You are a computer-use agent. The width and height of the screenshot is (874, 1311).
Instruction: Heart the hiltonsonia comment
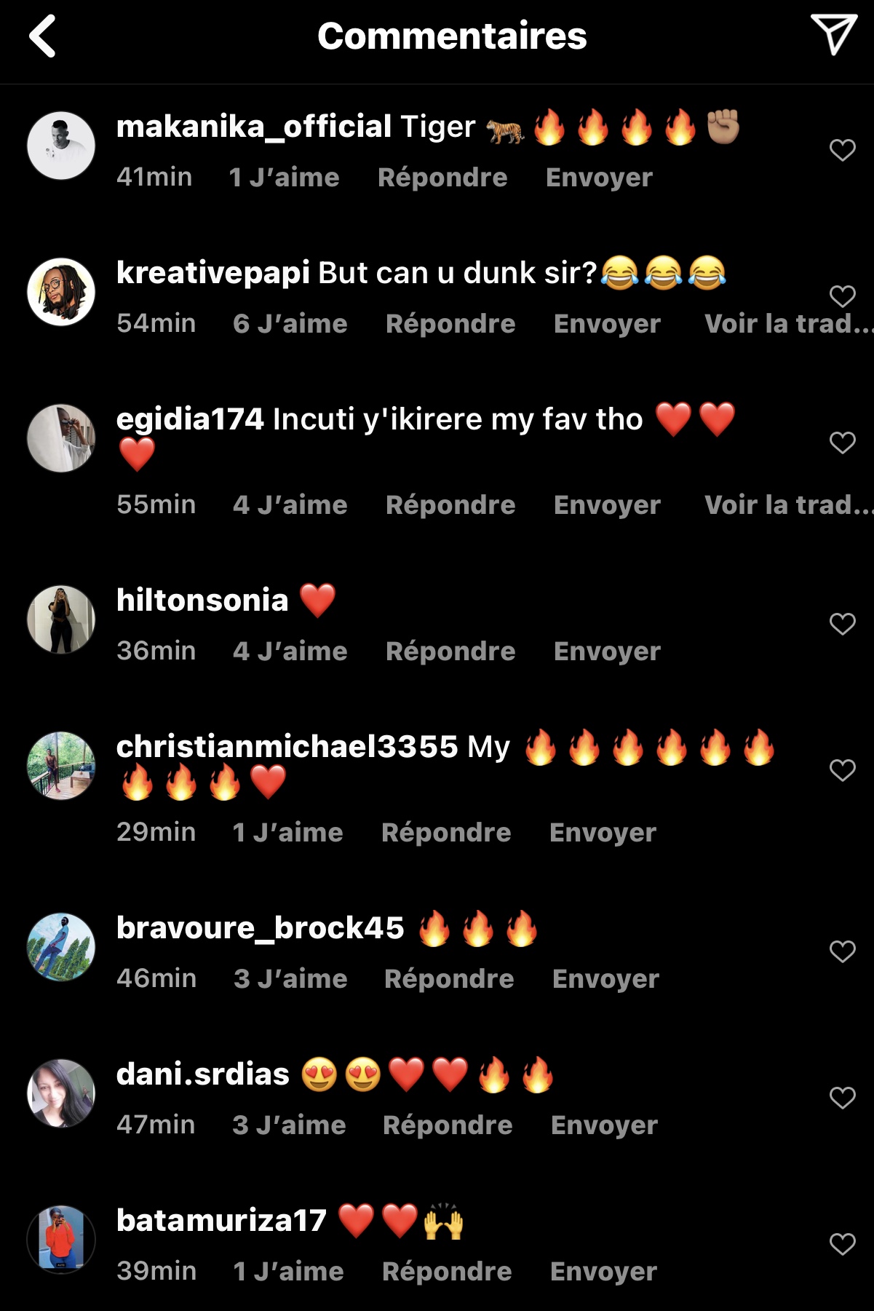pos(842,624)
